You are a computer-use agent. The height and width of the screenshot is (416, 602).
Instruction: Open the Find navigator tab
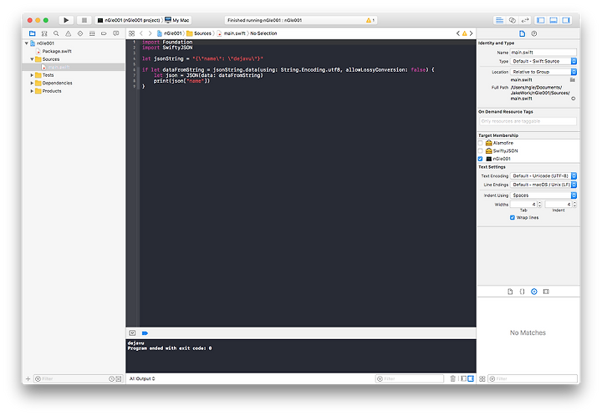[x=56, y=33]
